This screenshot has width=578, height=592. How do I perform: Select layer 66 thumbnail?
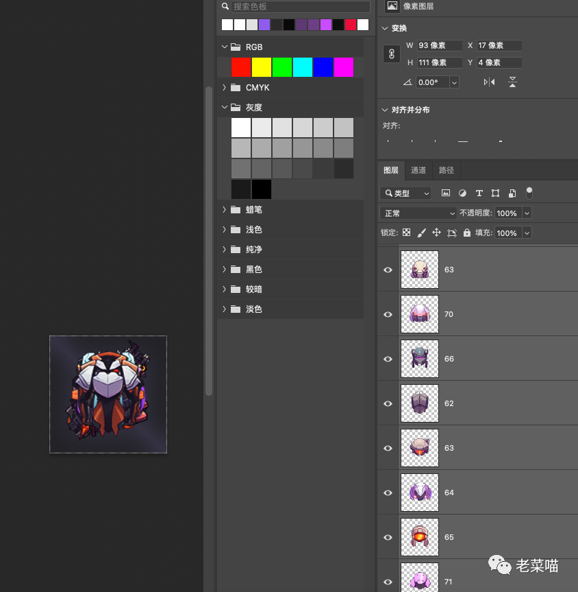pos(420,359)
